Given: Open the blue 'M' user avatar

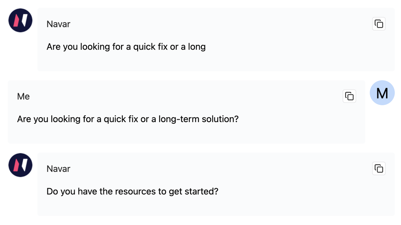Looking at the screenshot, I should click(382, 93).
